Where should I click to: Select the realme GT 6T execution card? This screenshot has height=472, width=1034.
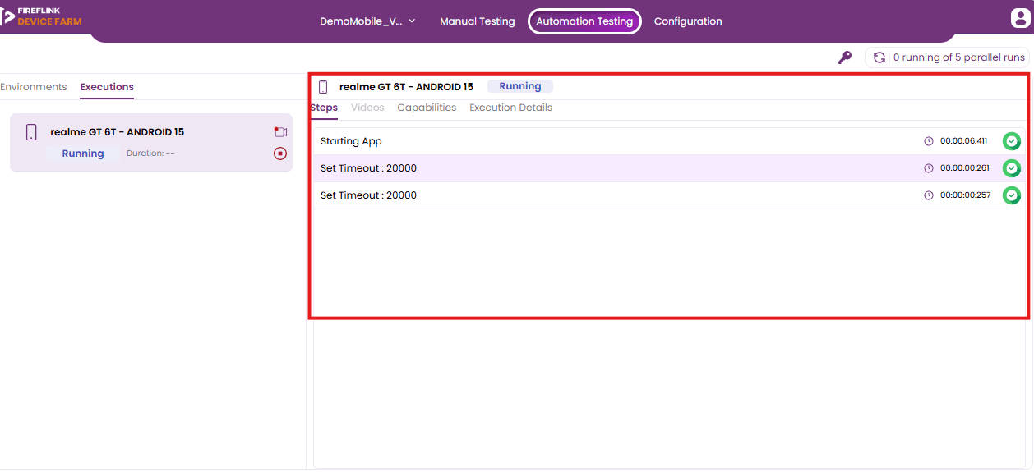coord(151,143)
